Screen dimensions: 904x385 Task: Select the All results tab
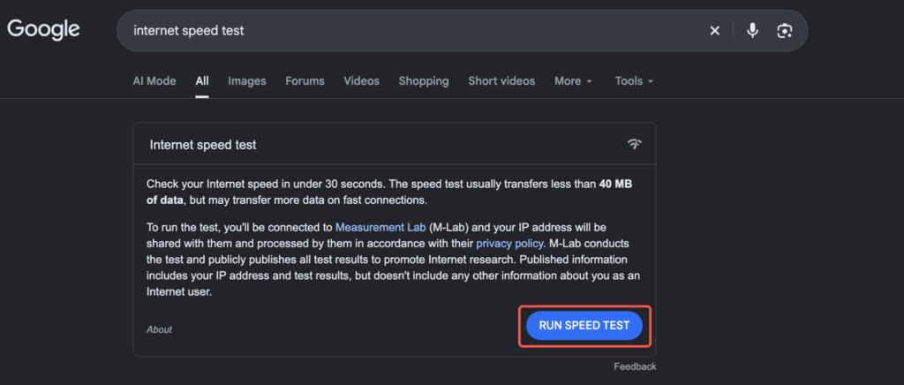[202, 81]
